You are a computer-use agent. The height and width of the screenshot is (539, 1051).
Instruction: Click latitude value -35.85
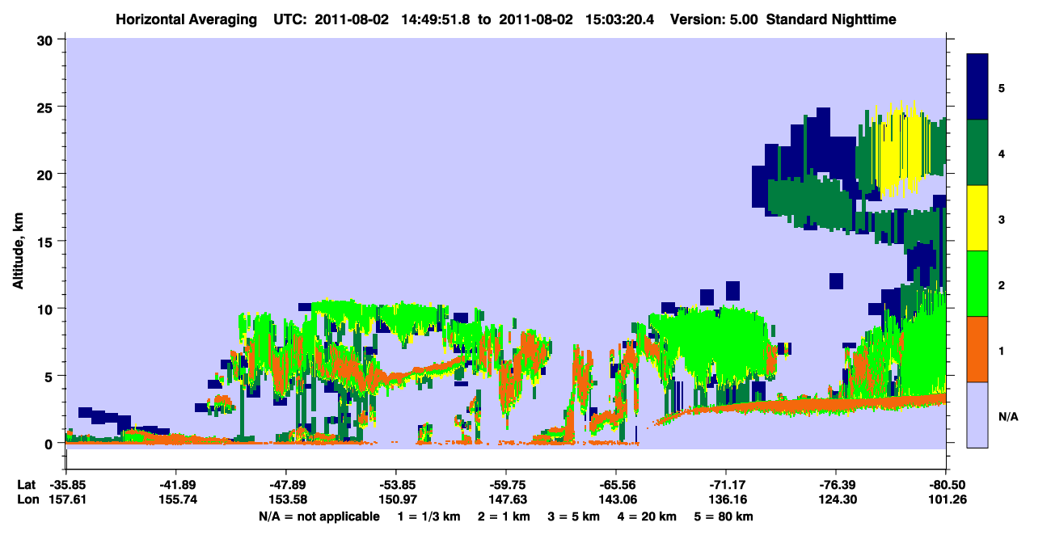[65, 485]
